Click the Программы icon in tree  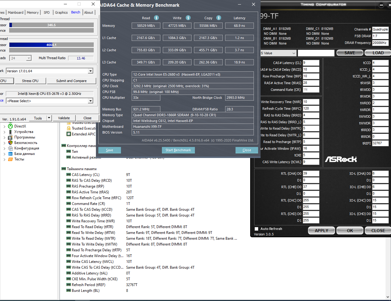(10, 137)
